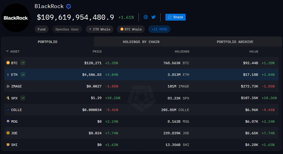Switch to HOLDINGS BY CHAIN tab

point(141,42)
